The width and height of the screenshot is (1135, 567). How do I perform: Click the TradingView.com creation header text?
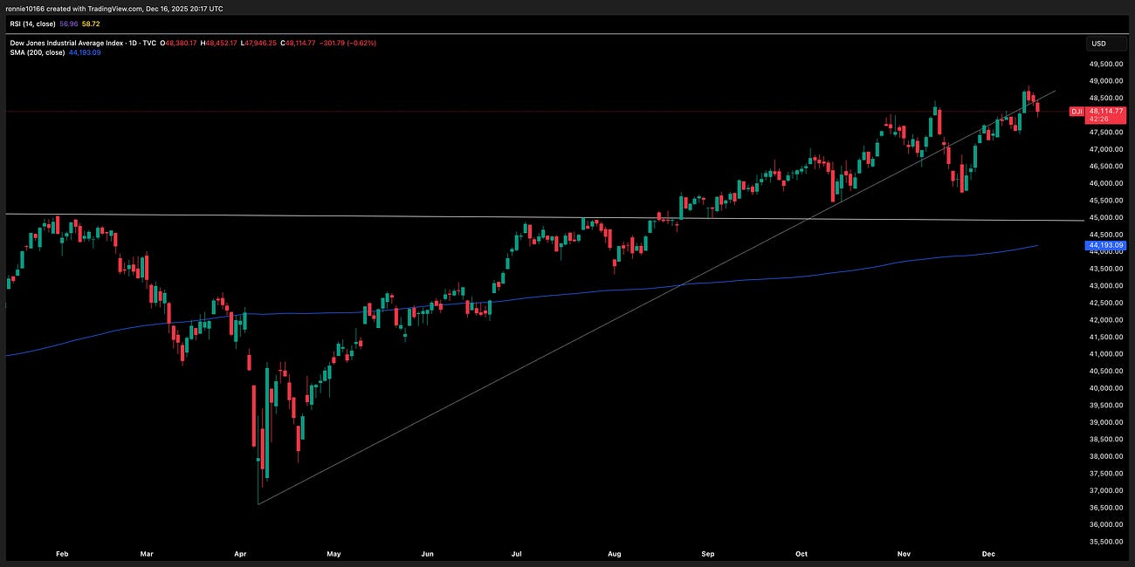(x=114, y=8)
